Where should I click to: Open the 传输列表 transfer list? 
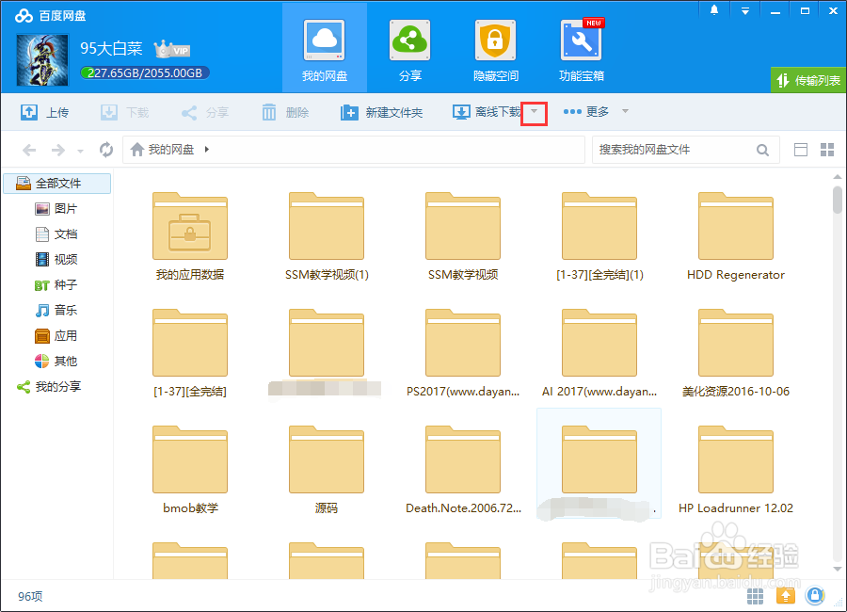pyautogui.click(x=808, y=81)
